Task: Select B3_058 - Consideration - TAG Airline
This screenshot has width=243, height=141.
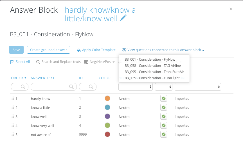Action: coord(153,66)
